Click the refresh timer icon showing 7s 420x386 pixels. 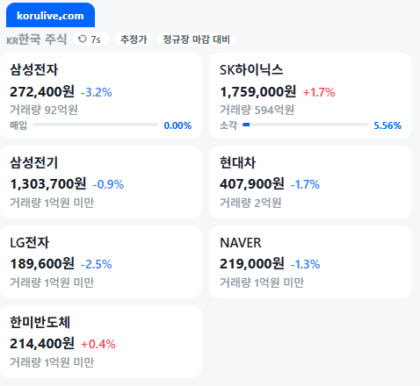(83, 39)
